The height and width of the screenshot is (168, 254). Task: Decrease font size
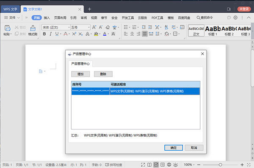[x=101, y=27]
